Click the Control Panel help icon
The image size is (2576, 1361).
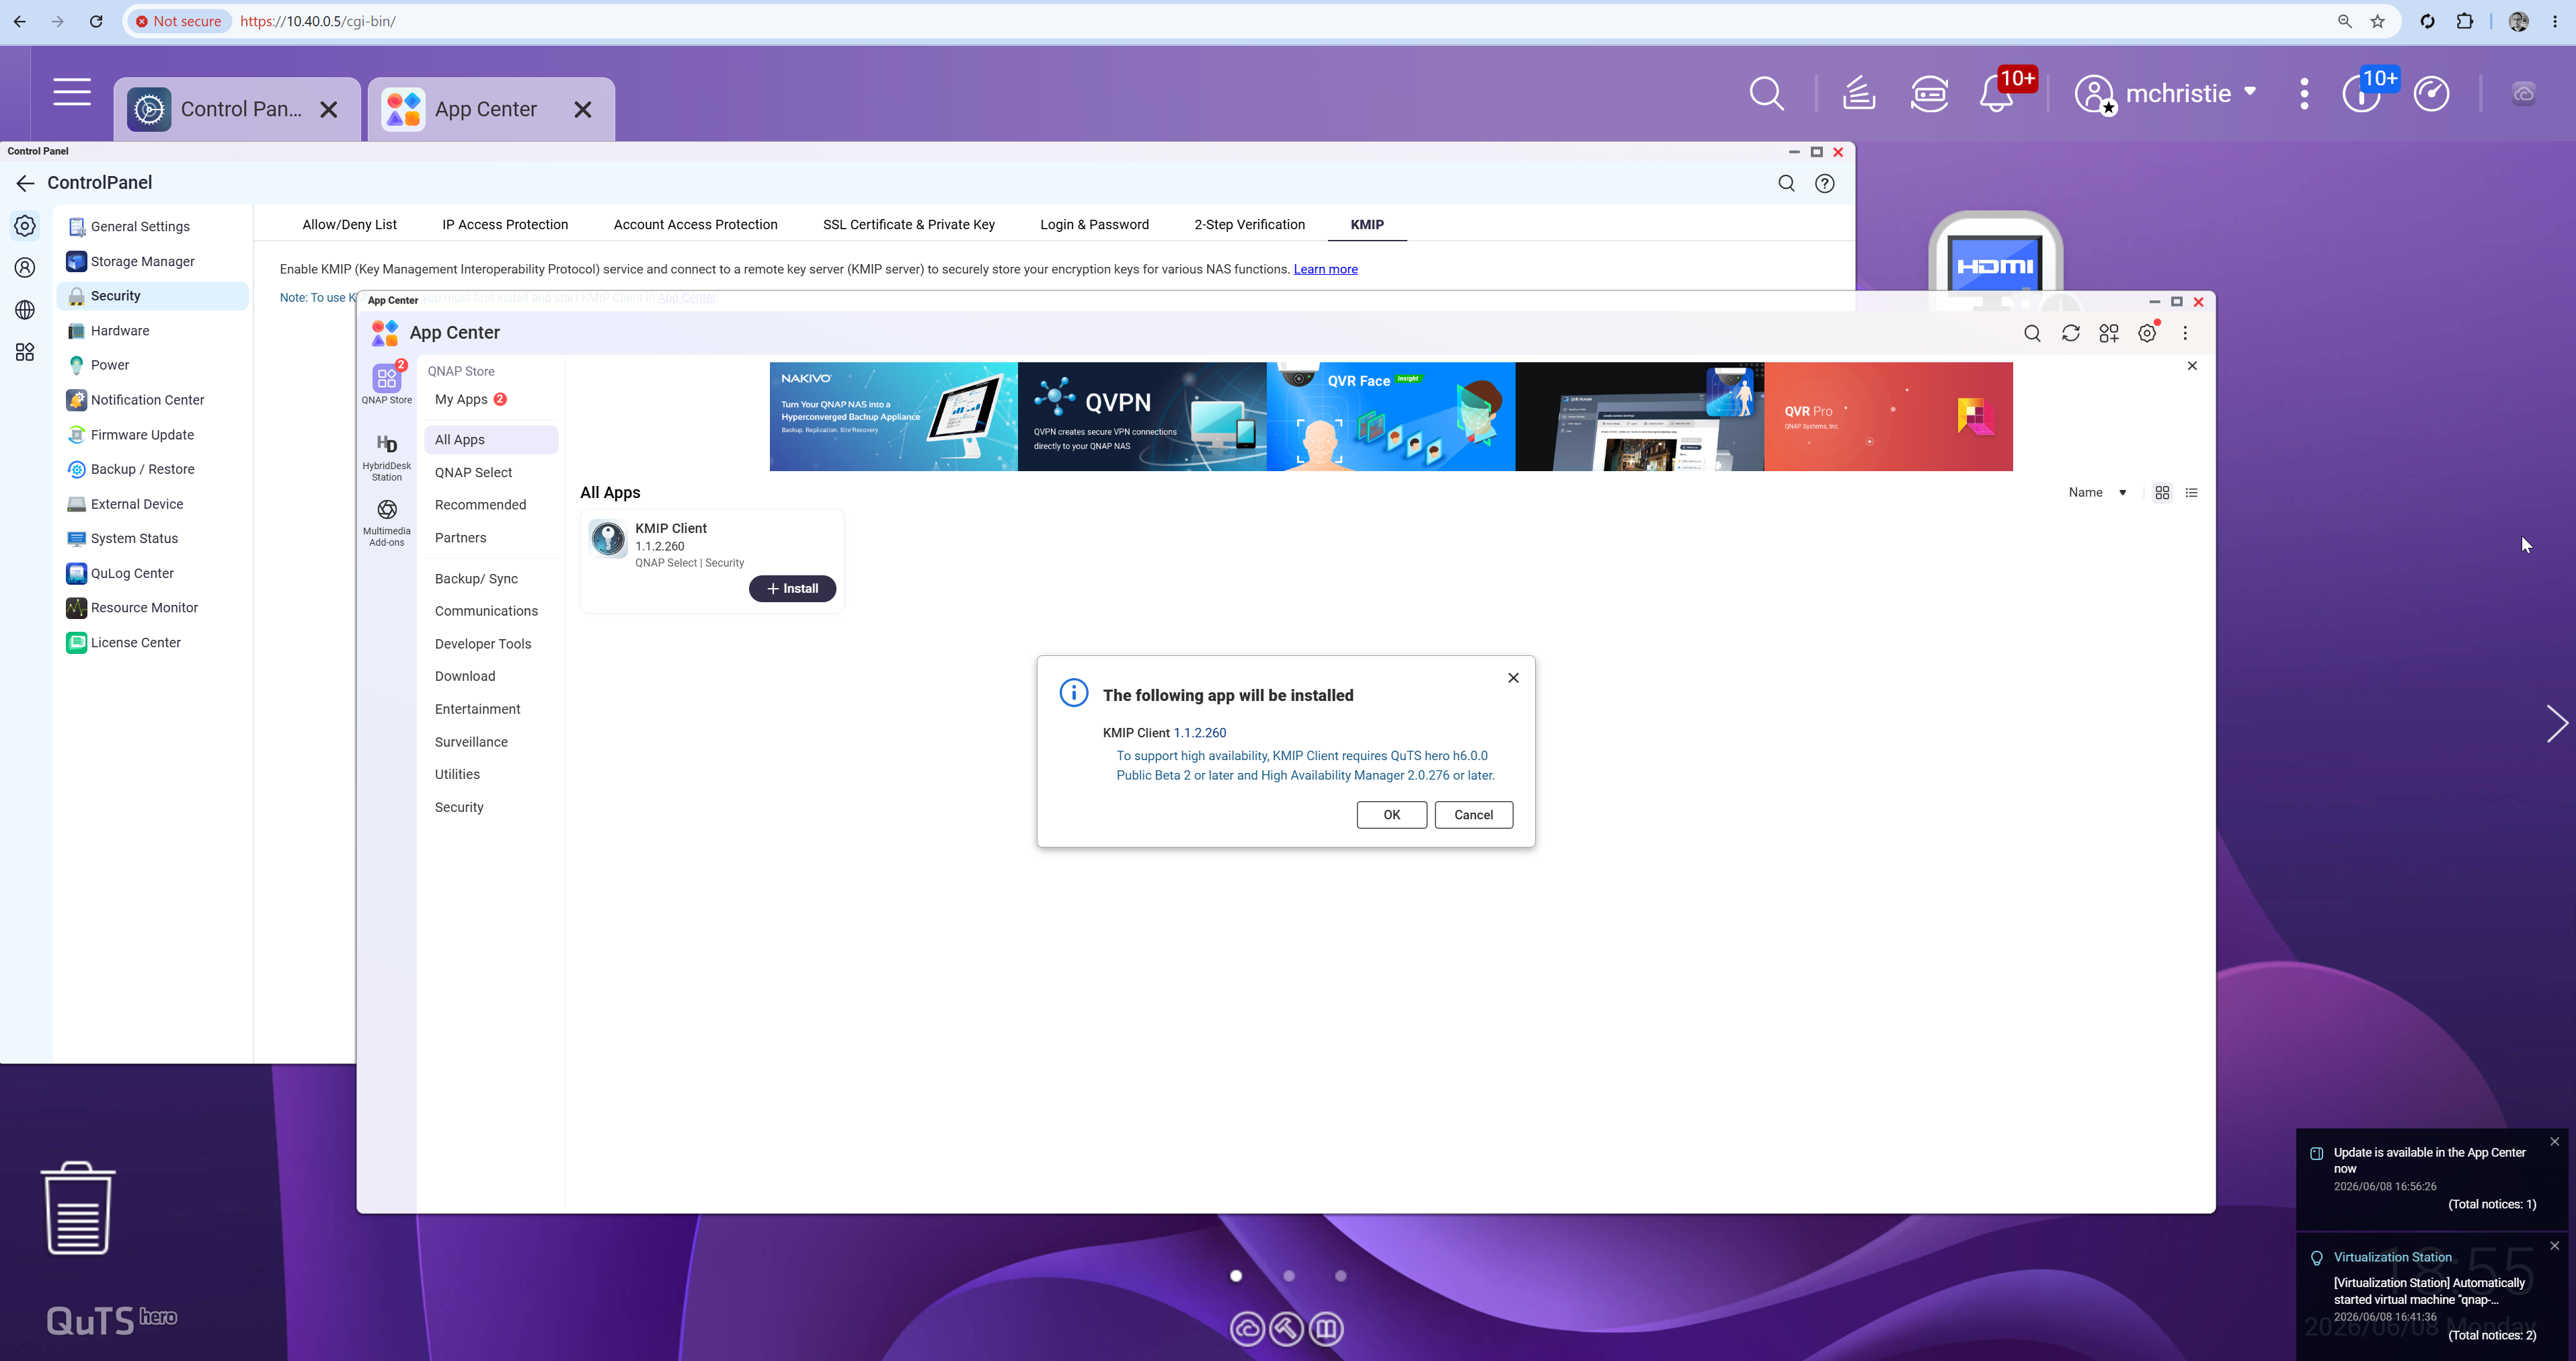click(1825, 183)
